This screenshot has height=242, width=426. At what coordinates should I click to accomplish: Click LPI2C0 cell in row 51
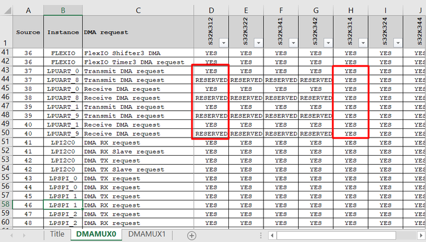(63, 143)
